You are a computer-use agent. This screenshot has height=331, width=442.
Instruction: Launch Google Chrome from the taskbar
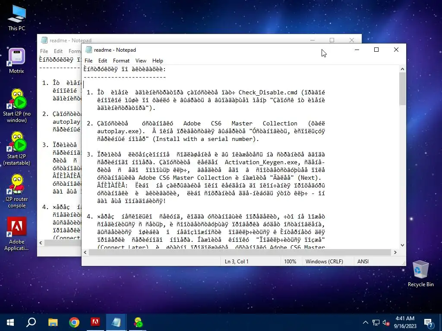tap(74, 322)
